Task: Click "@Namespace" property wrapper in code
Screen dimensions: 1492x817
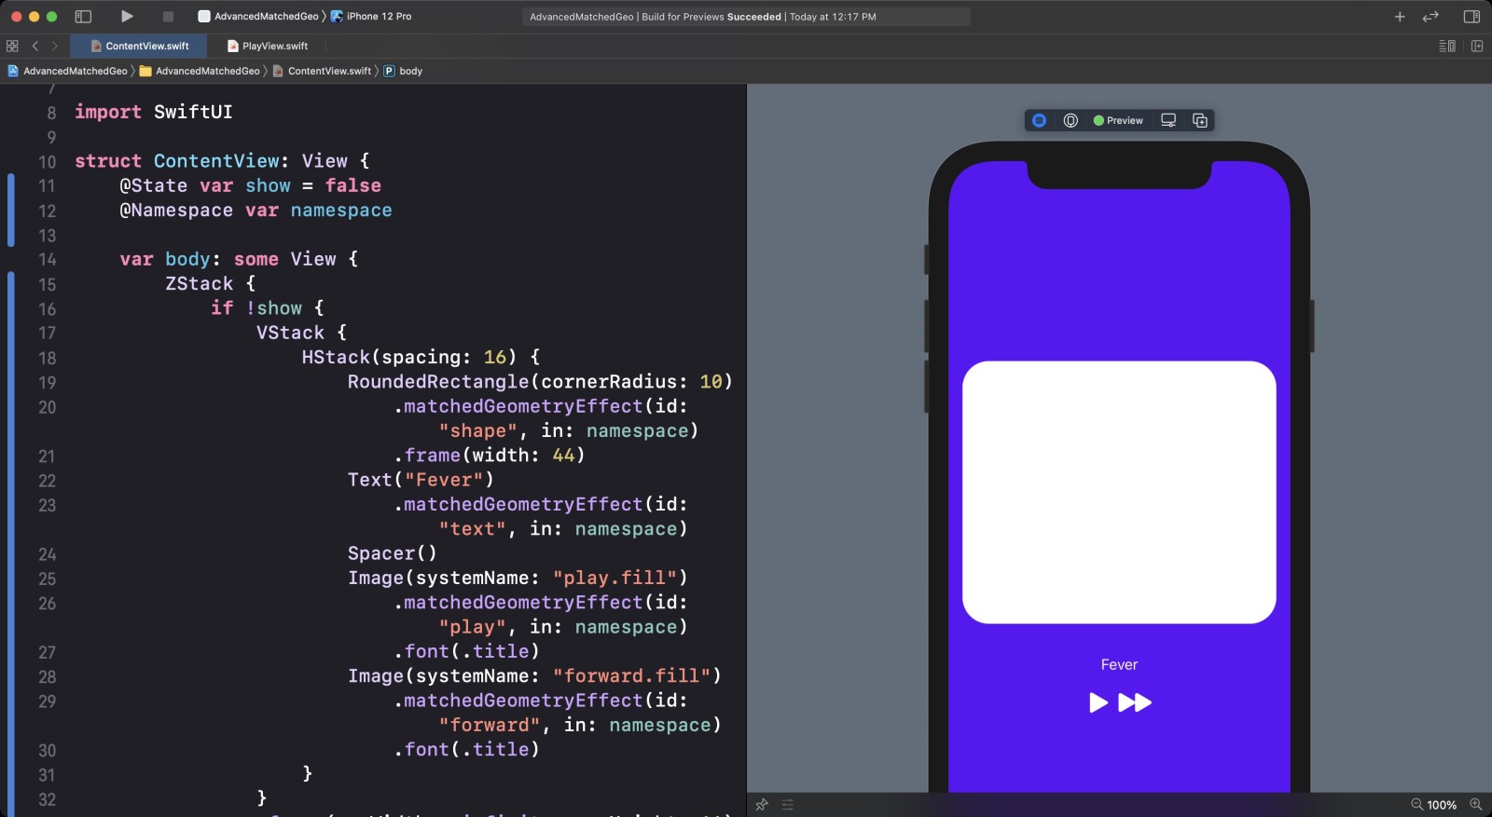Action: (176, 211)
